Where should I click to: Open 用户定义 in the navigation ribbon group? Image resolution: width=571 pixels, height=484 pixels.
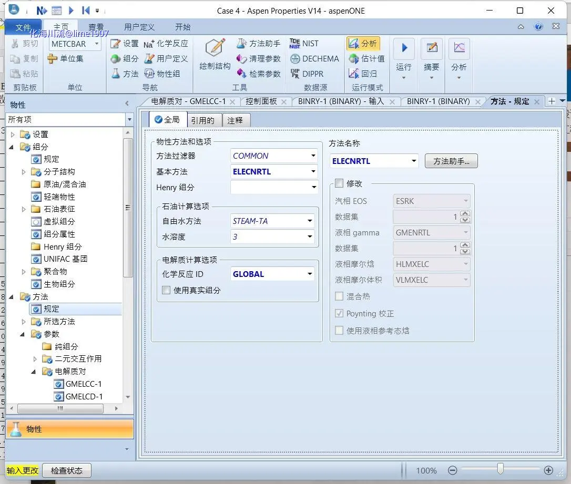[166, 58]
